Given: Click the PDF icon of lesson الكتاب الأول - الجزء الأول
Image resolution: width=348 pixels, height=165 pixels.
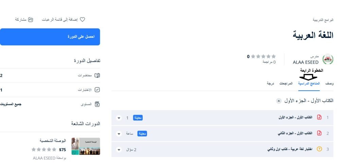Looking at the screenshot, I should (319, 118).
